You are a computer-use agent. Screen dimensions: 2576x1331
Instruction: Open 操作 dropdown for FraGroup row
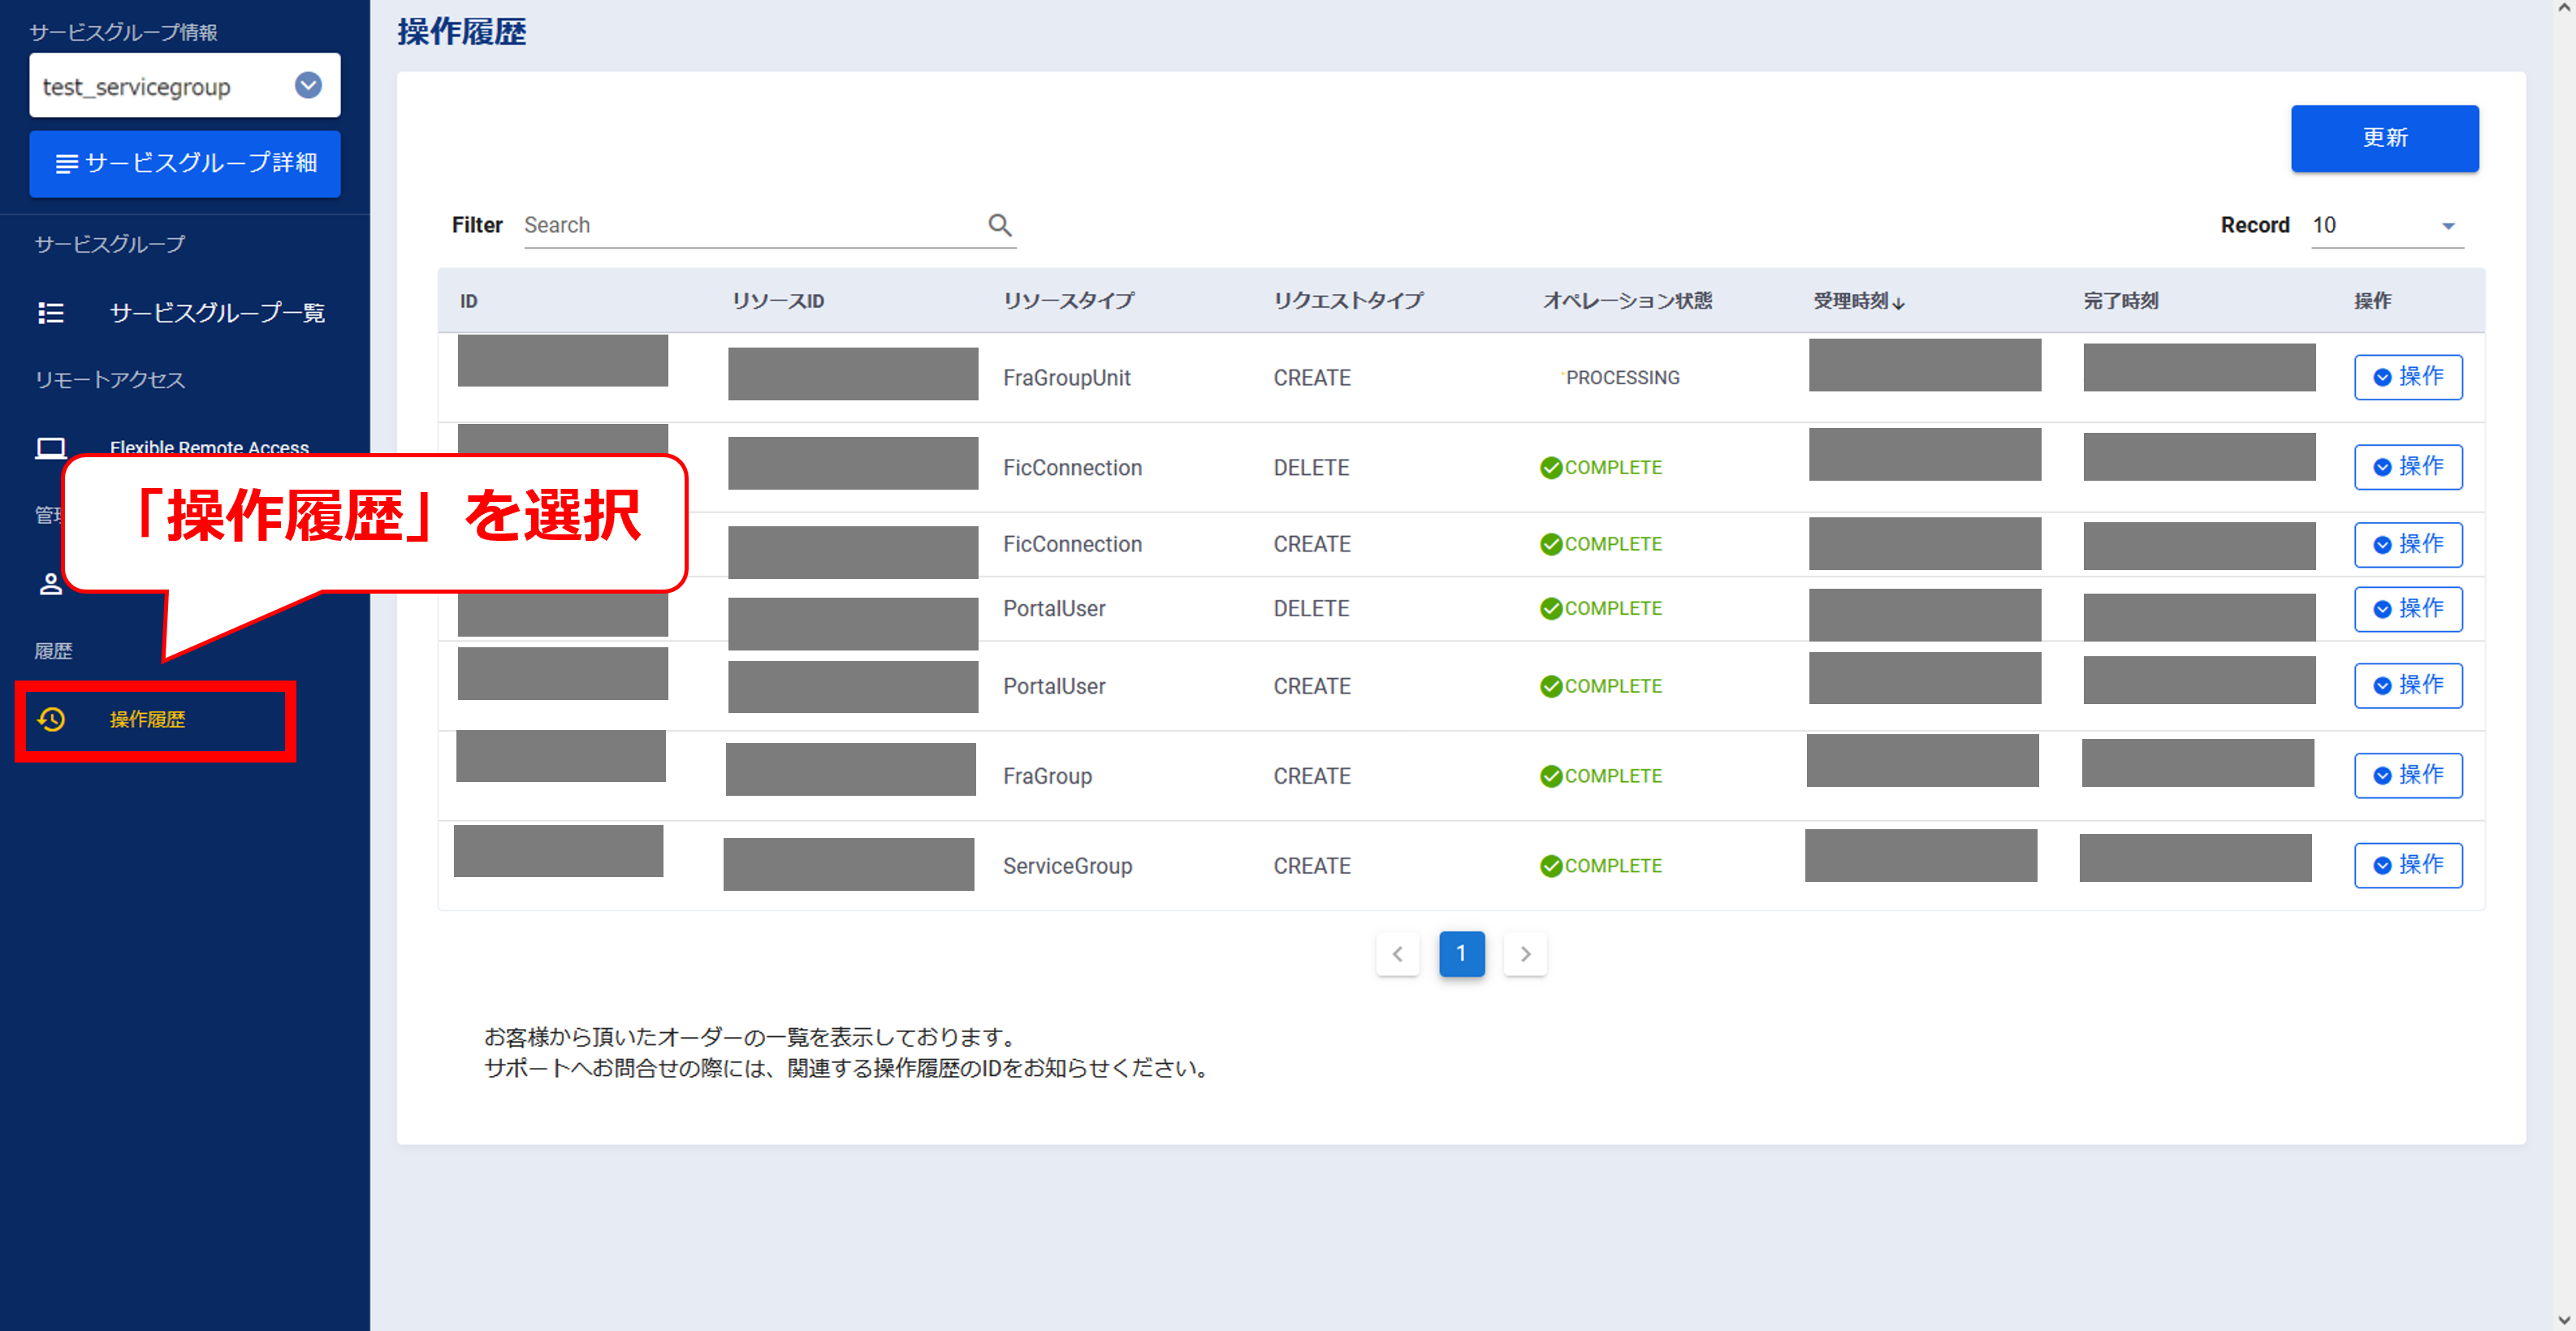tap(2407, 775)
